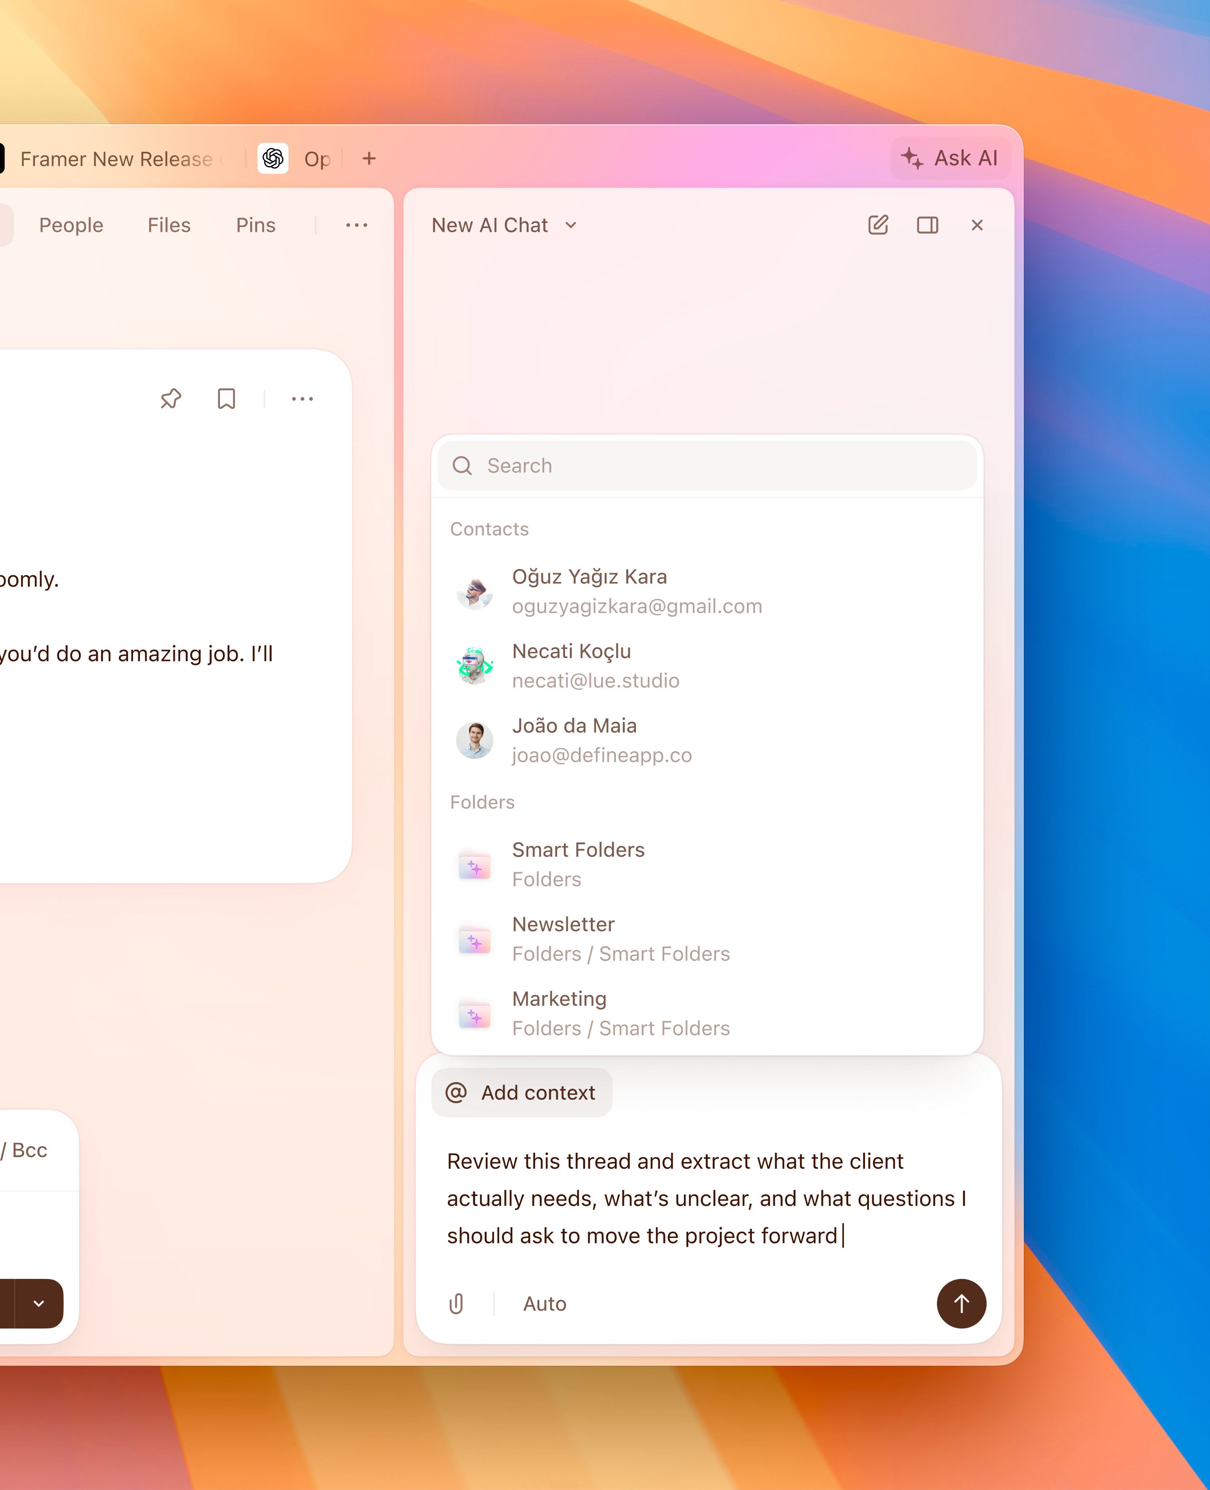Switch to the Files tab
Image resolution: width=1210 pixels, height=1490 pixels.
point(169,225)
